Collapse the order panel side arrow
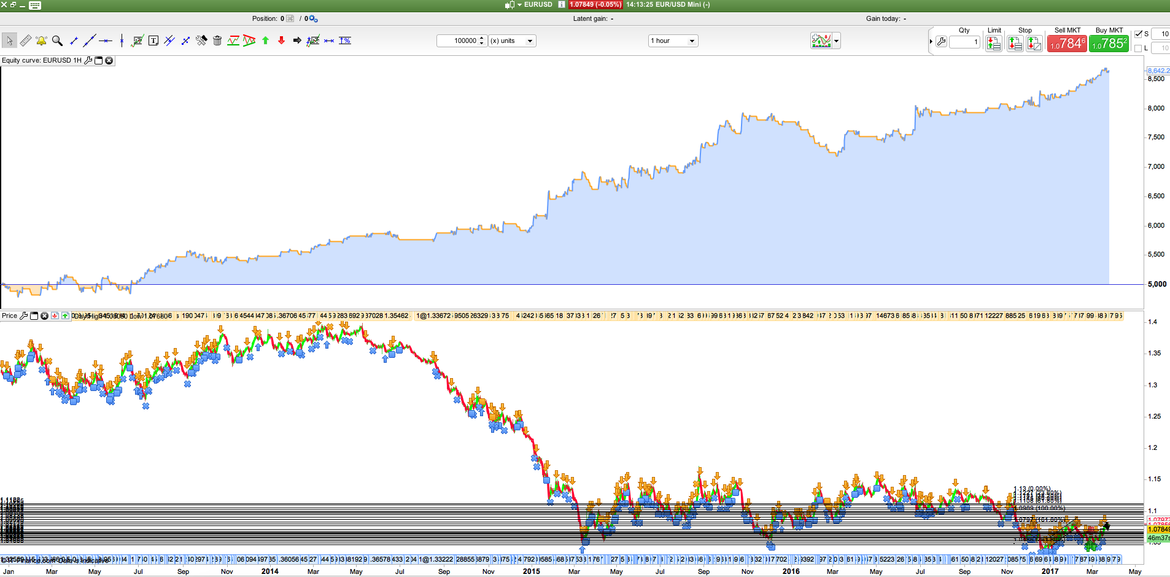The width and height of the screenshot is (1170, 577). click(931, 42)
